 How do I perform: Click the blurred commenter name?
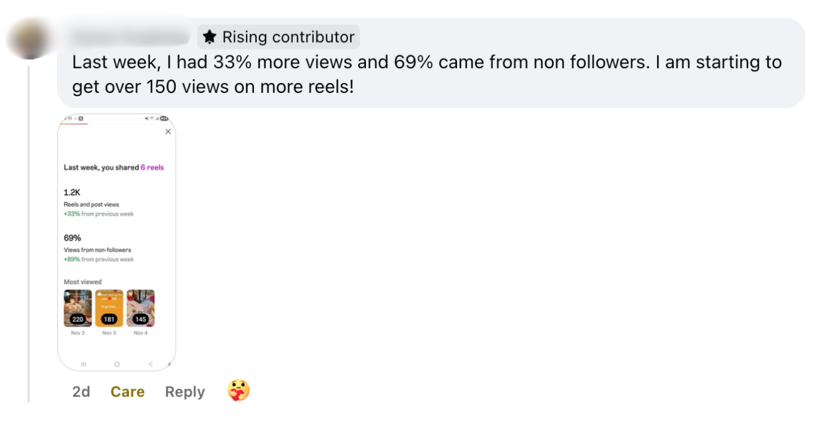(130, 37)
